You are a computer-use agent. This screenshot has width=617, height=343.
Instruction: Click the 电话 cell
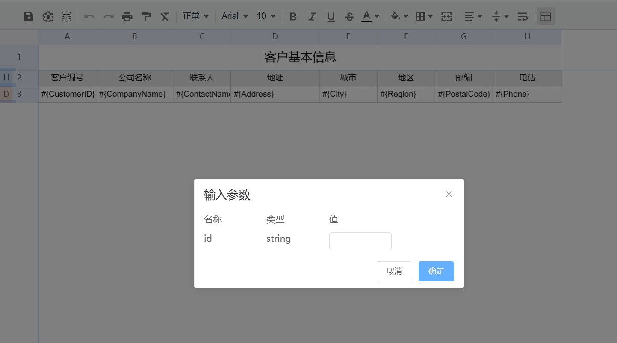click(x=527, y=78)
